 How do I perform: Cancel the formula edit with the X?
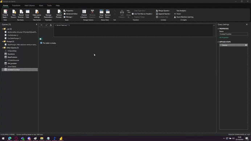(x=41, y=25)
